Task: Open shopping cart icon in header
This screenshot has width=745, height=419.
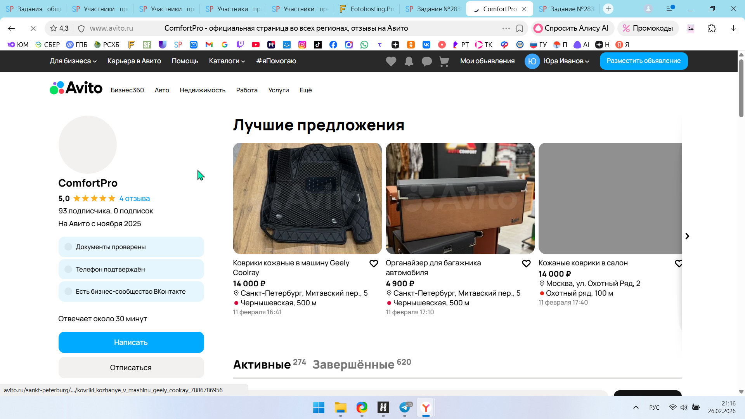Action: pyautogui.click(x=444, y=61)
